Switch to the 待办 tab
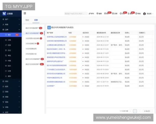The width and height of the screenshot is (156, 124). point(27,20)
